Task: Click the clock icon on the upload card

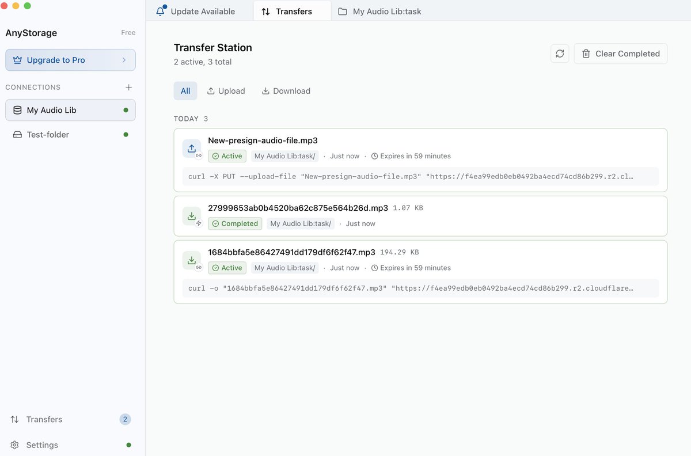Action: pos(375,156)
